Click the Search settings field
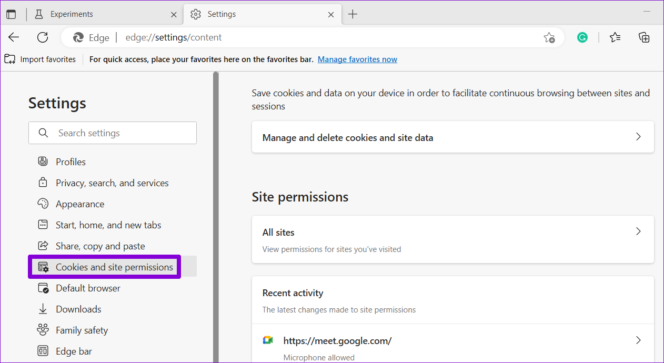664x363 pixels. pyautogui.click(x=113, y=133)
